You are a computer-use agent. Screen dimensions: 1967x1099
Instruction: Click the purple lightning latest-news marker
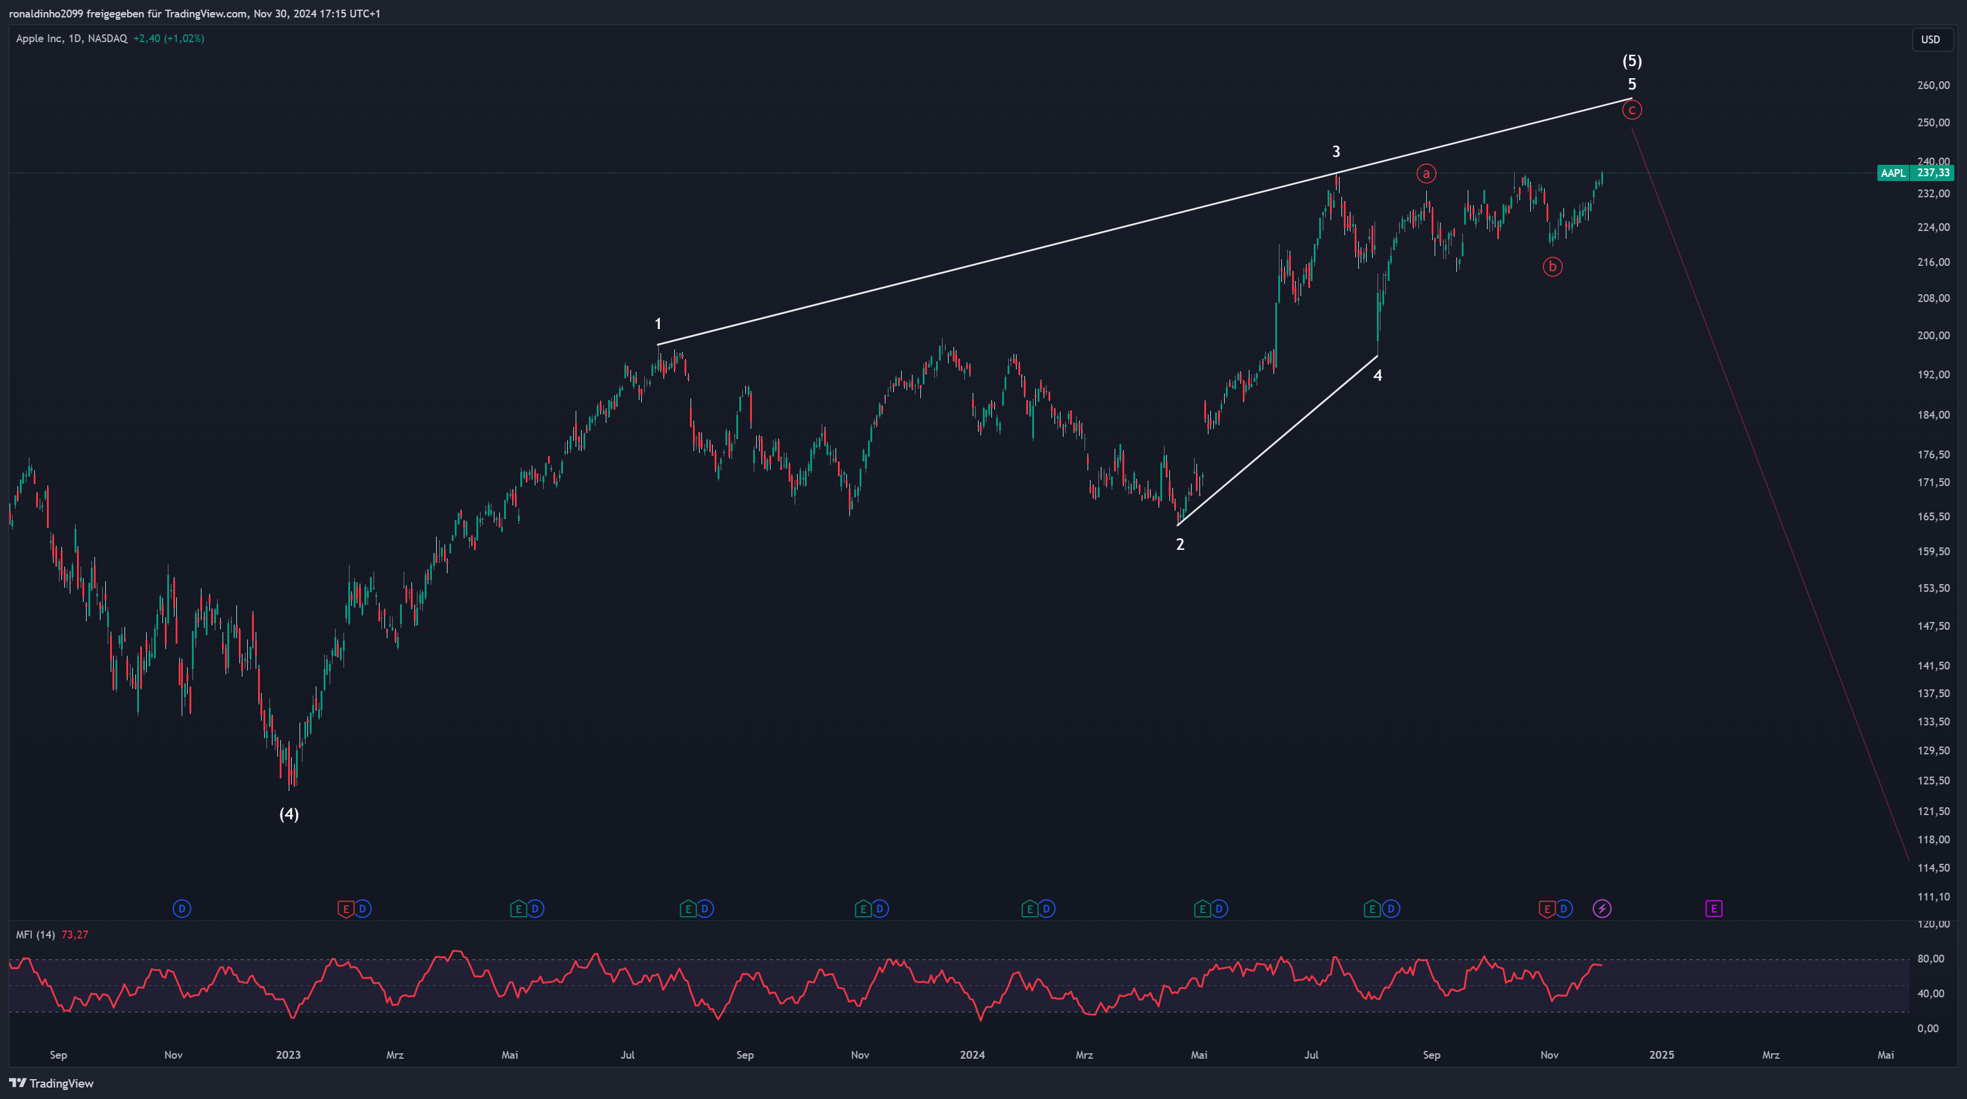1602,909
